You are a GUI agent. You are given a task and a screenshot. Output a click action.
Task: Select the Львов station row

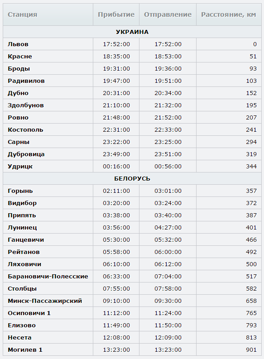point(132,44)
